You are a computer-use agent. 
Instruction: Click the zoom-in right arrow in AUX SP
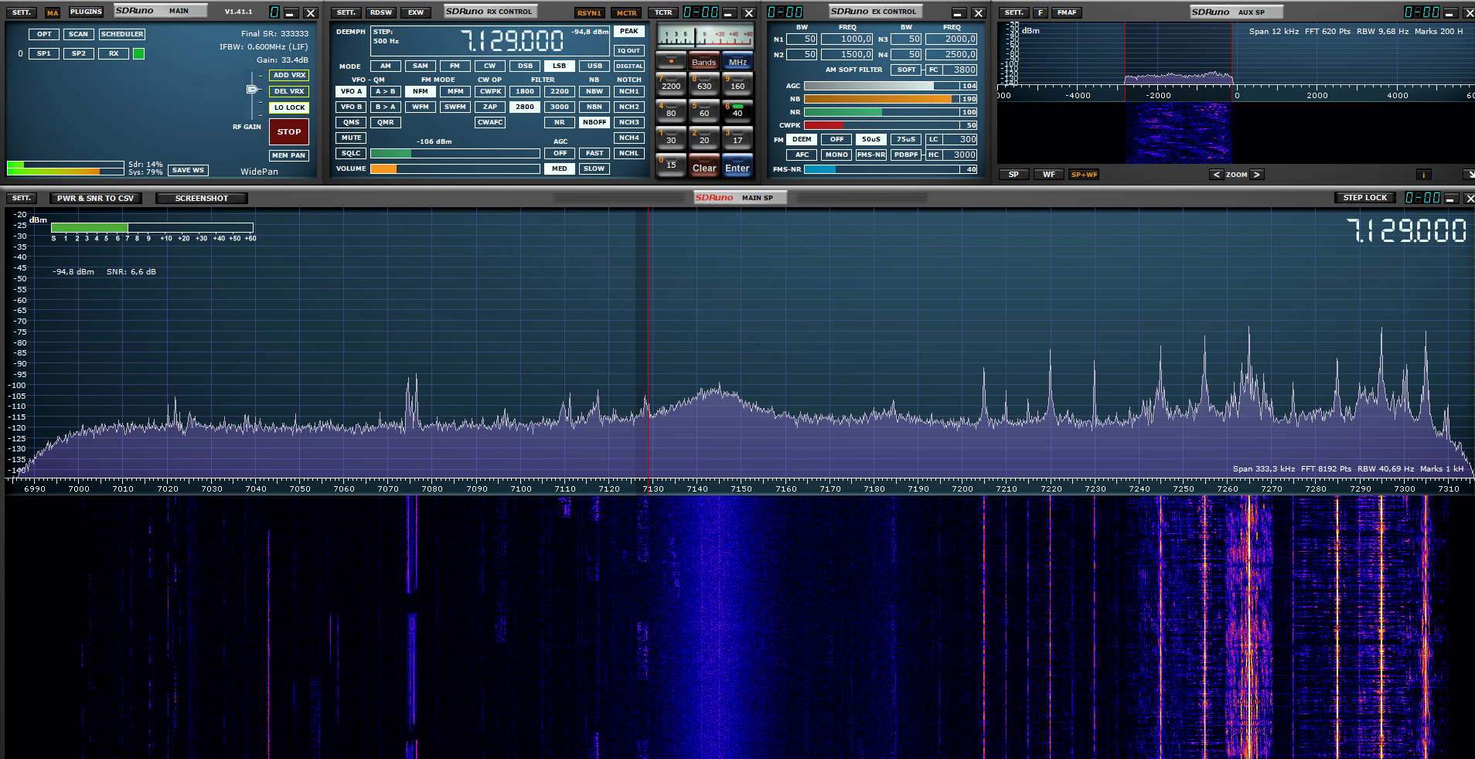[x=1256, y=175]
